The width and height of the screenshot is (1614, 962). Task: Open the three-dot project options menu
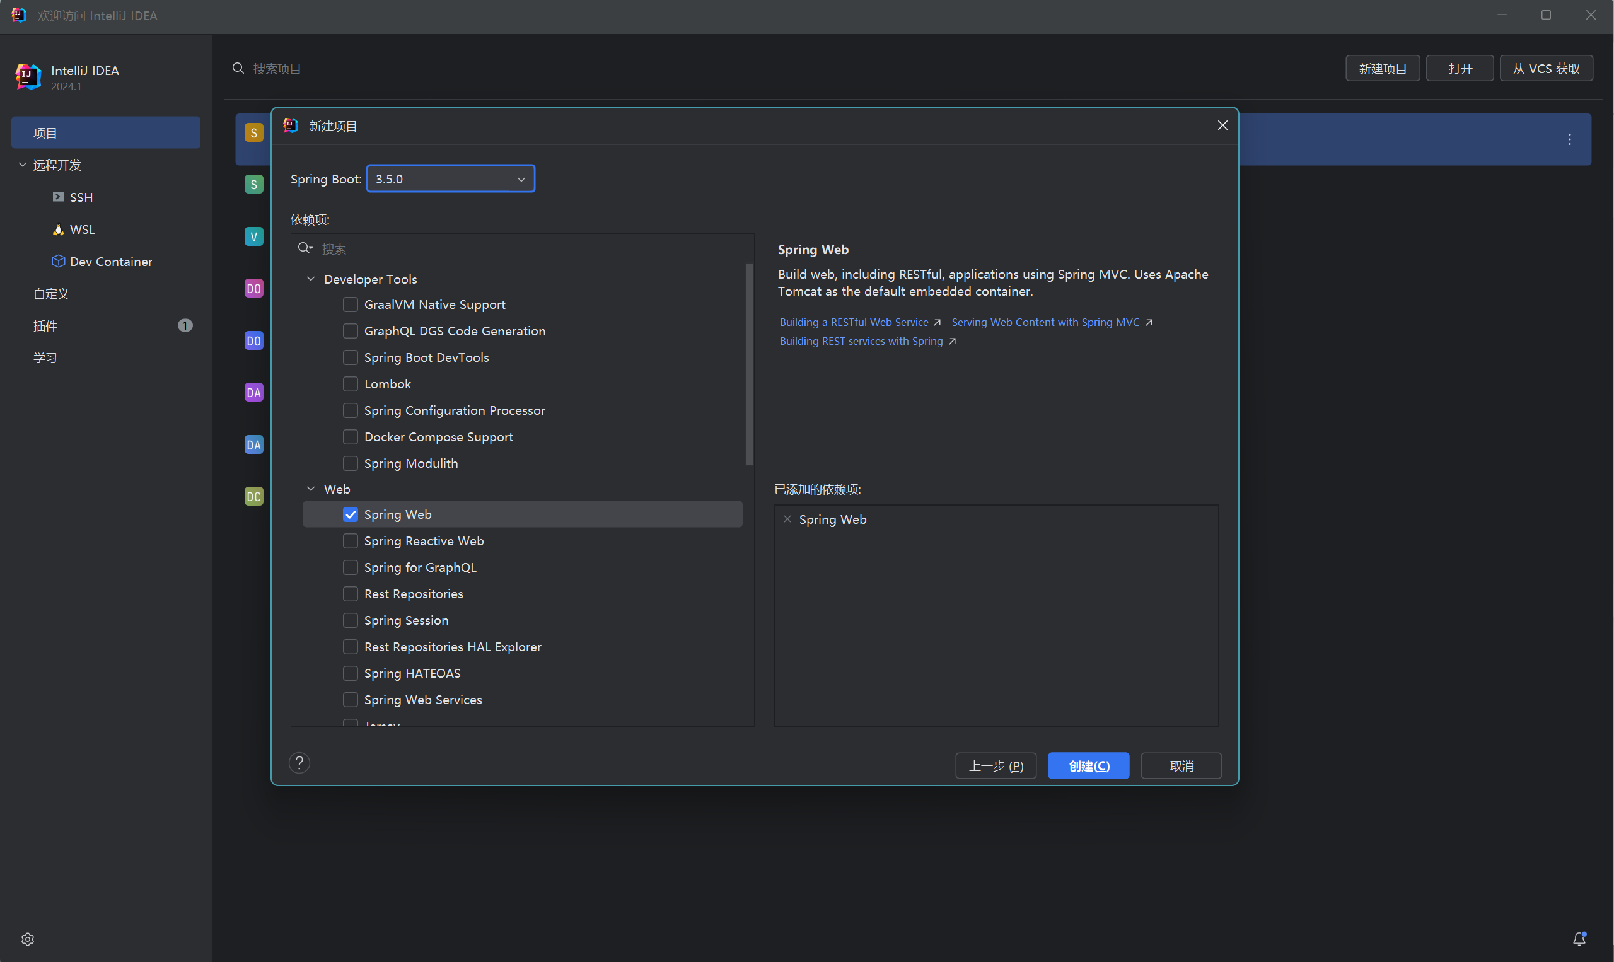[x=1569, y=139]
